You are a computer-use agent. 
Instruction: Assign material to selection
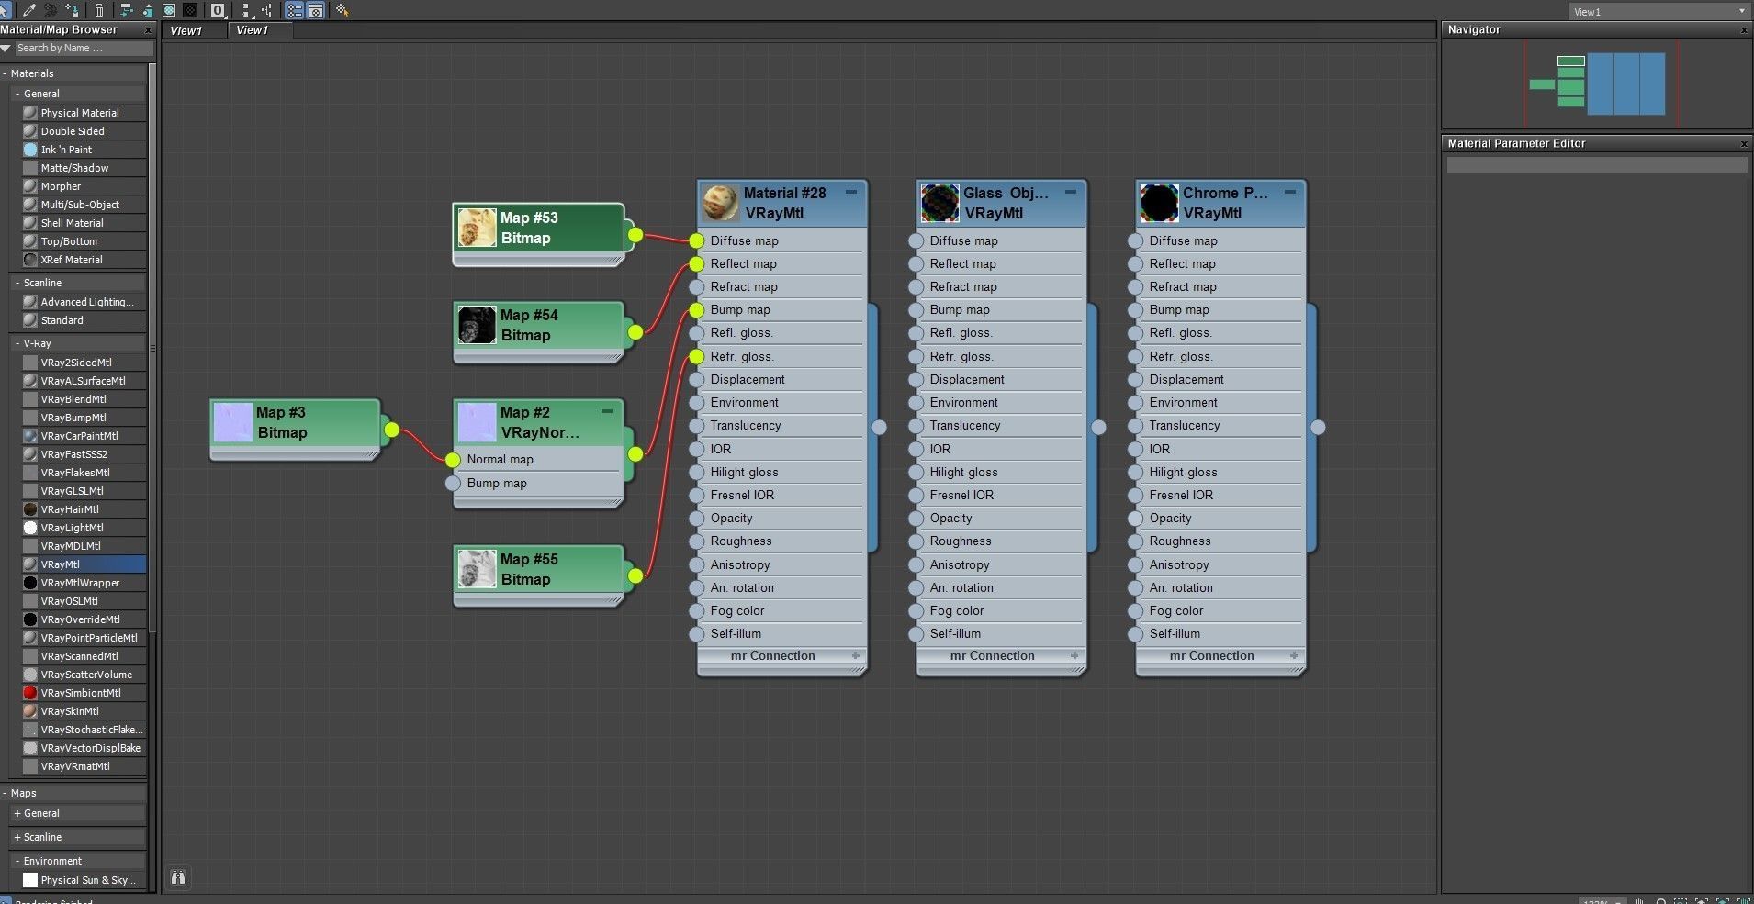click(x=73, y=10)
